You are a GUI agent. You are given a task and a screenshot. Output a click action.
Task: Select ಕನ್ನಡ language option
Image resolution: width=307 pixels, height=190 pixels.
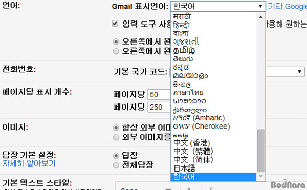pos(181,67)
